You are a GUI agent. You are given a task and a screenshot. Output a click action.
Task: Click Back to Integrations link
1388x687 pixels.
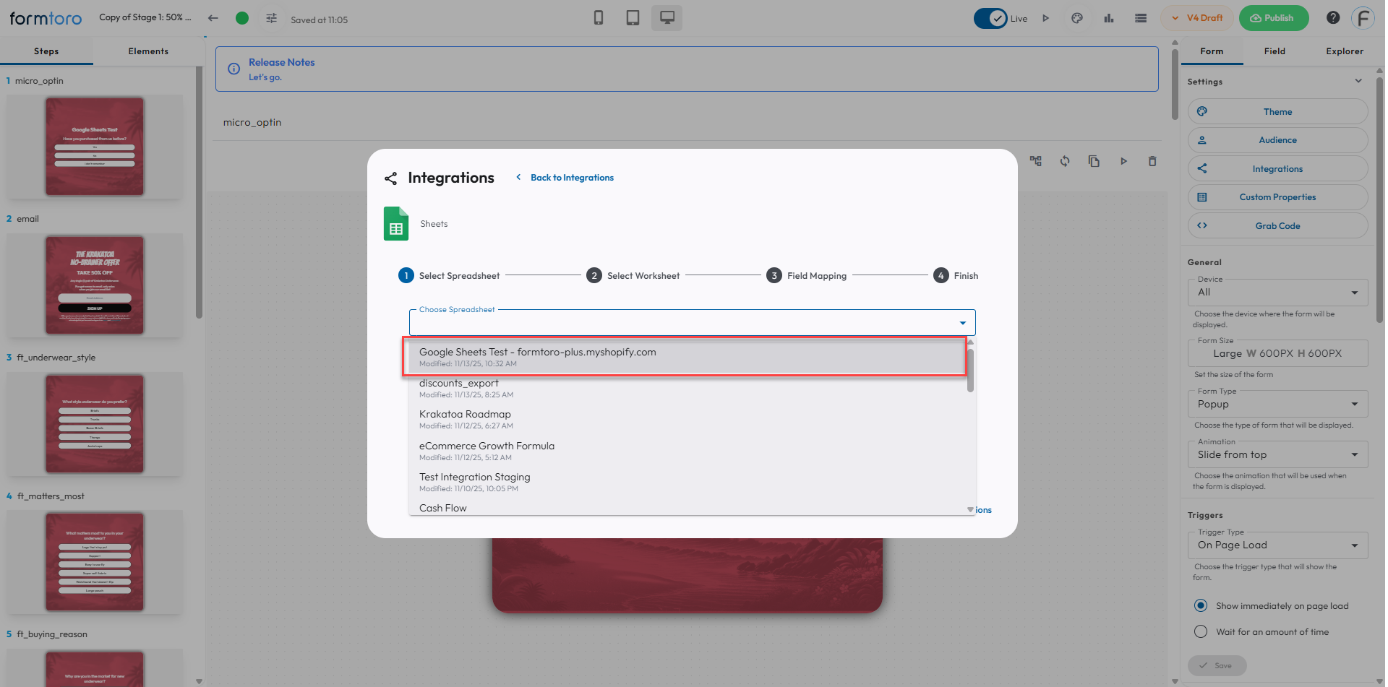565,178
